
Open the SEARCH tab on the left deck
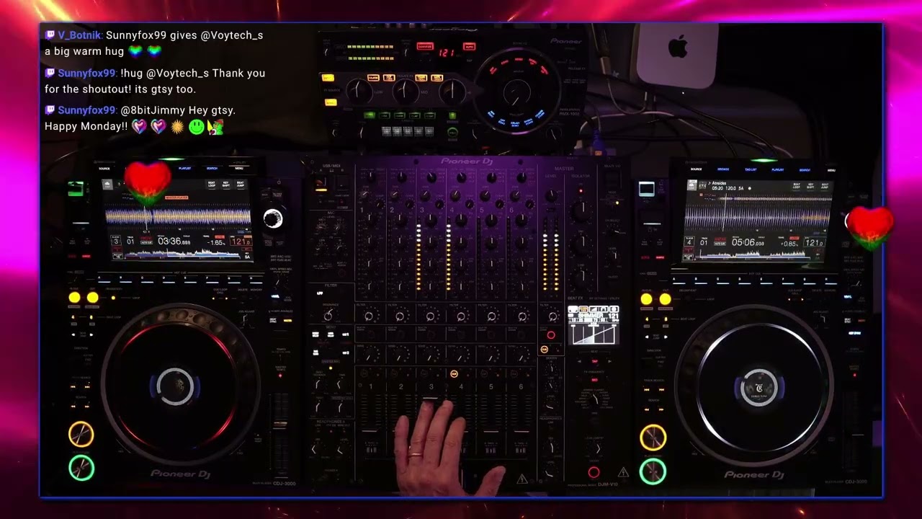pyautogui.click(x=212, y=168)
